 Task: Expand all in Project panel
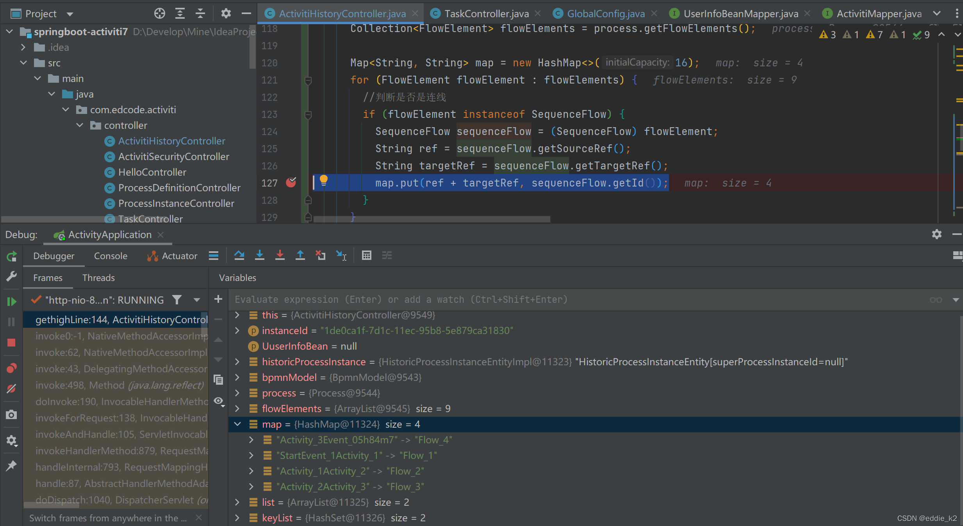[x=180, y=14]
